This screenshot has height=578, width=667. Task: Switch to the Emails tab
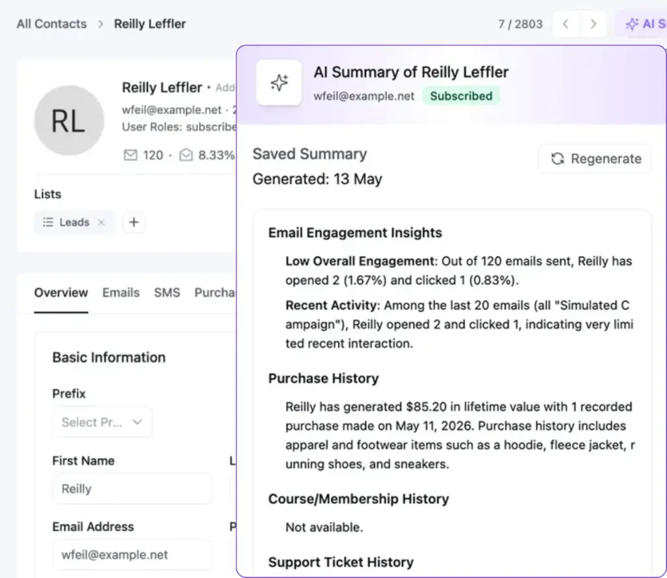point(121,293)
